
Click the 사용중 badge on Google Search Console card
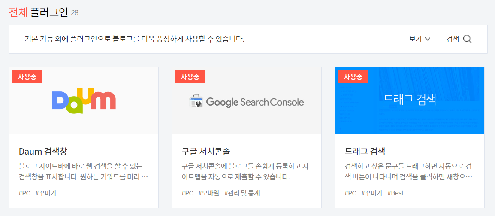point(190,76)
